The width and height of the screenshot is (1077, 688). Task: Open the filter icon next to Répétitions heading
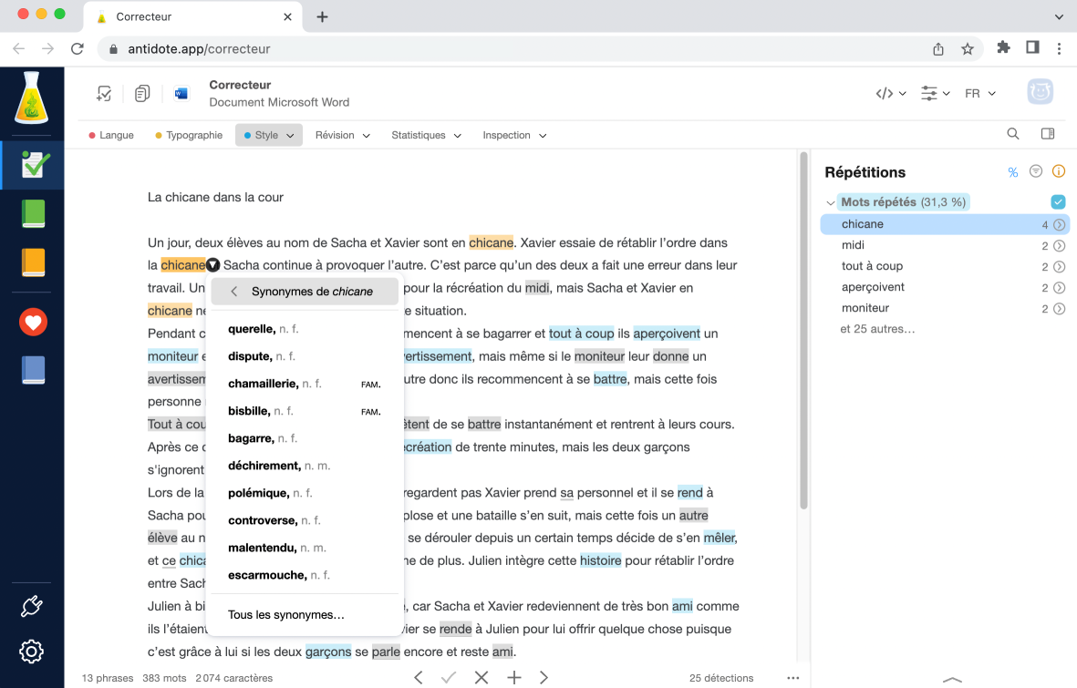pos(1035,170)
